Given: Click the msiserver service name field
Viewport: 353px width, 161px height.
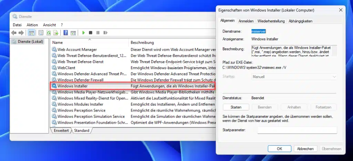Looking at the screenshot, I should pos(259,32).
